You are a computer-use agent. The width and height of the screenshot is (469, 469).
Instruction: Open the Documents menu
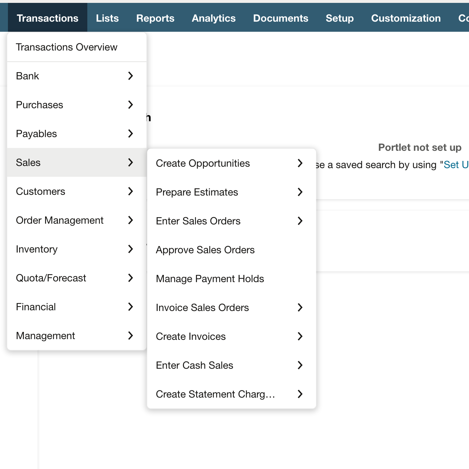pos(281,18)
